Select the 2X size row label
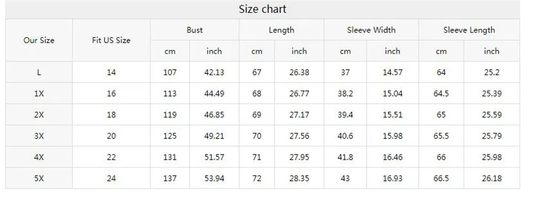Image resolution: width=553 pixels, height=205 pixels. coord(39,115)
